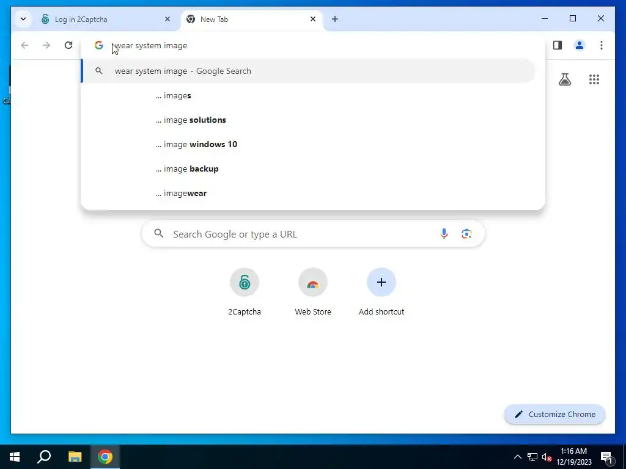Show hidden system tray icons
This screenshot has height=469, width=626.
pyautogui.click(x=517, y=457)
